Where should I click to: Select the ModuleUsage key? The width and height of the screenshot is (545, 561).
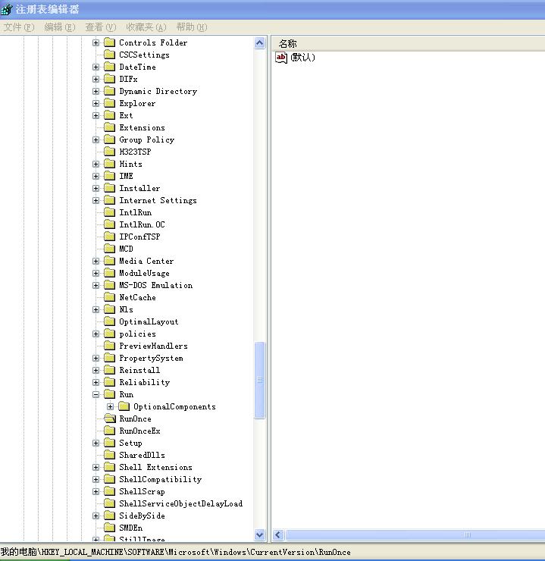[144, 274]
